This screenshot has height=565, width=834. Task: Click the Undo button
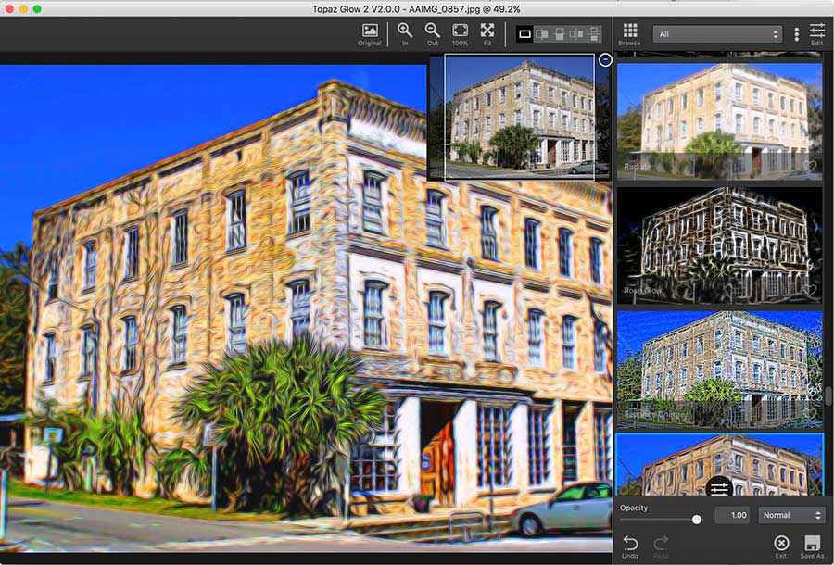tap(629, 546)
